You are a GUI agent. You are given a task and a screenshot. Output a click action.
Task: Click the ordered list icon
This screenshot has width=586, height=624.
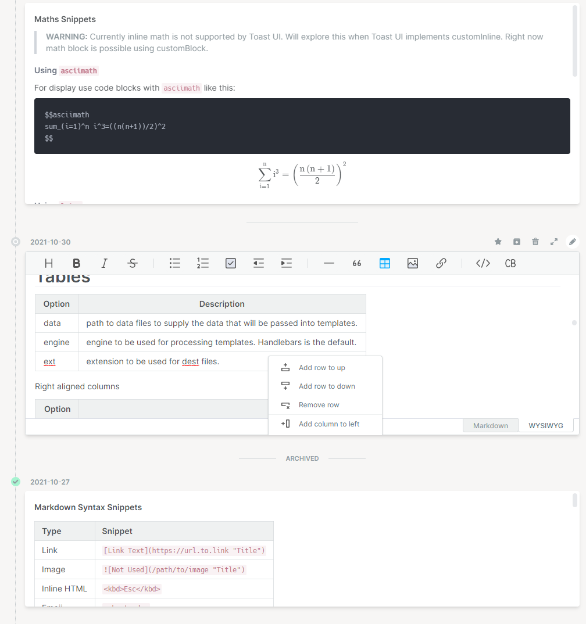click(x=203, y=263)
